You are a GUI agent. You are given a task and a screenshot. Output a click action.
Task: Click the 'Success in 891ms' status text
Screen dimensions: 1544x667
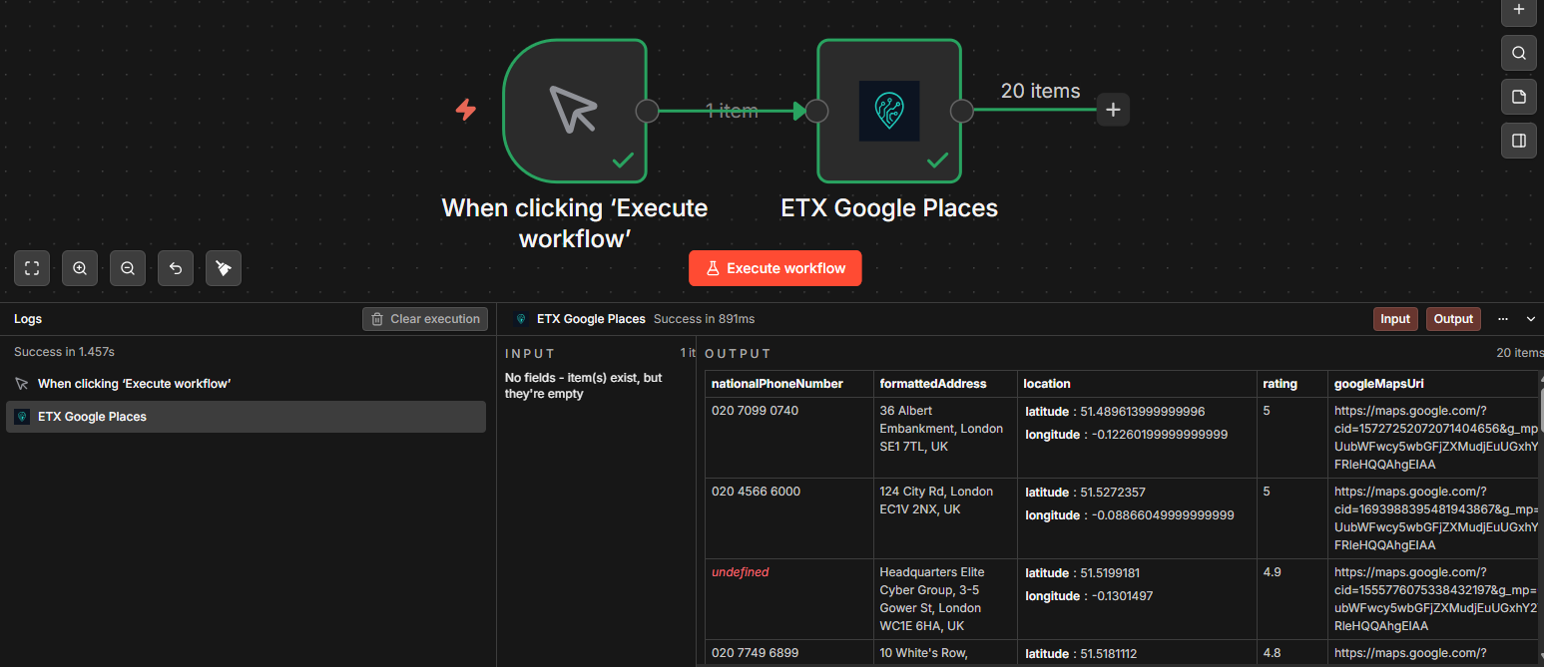704,319
